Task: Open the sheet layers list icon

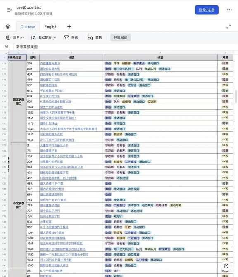Action: point(8,27)
